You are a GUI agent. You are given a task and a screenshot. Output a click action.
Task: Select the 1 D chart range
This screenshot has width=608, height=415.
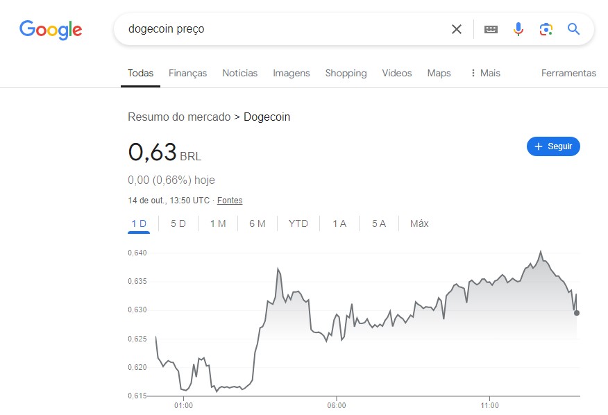(139, 223)
